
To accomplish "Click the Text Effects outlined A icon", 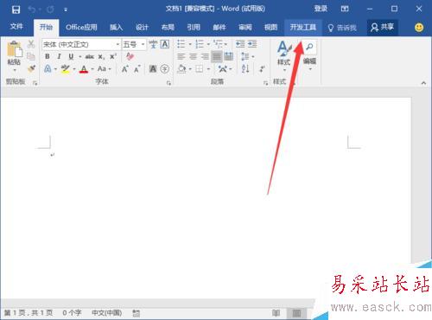I will [x=48, y=69].
